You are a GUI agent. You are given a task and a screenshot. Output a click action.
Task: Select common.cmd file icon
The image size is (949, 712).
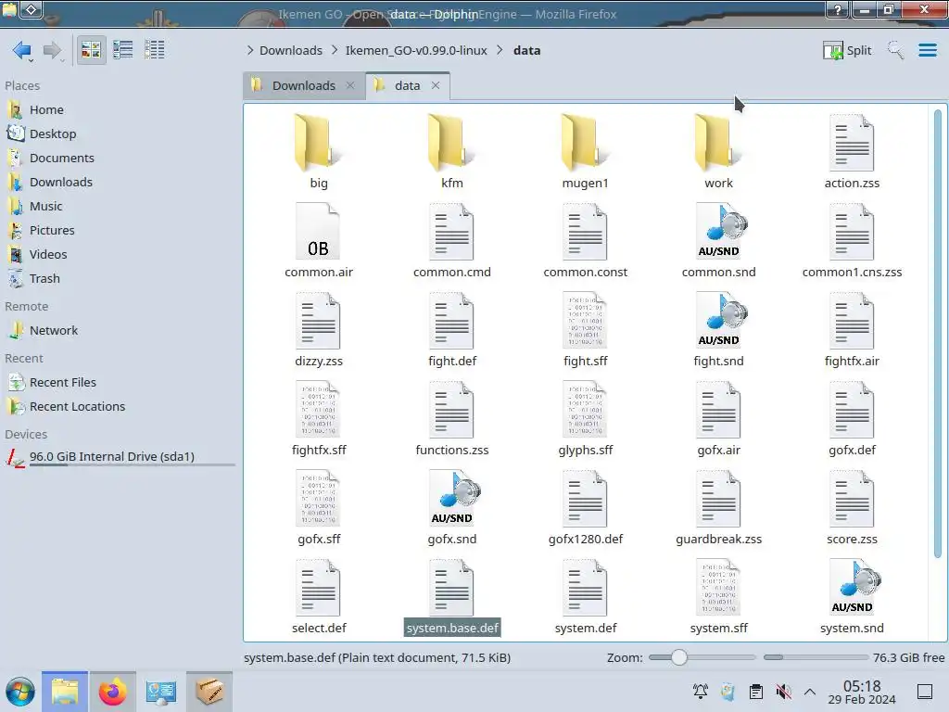click(451, 232)
